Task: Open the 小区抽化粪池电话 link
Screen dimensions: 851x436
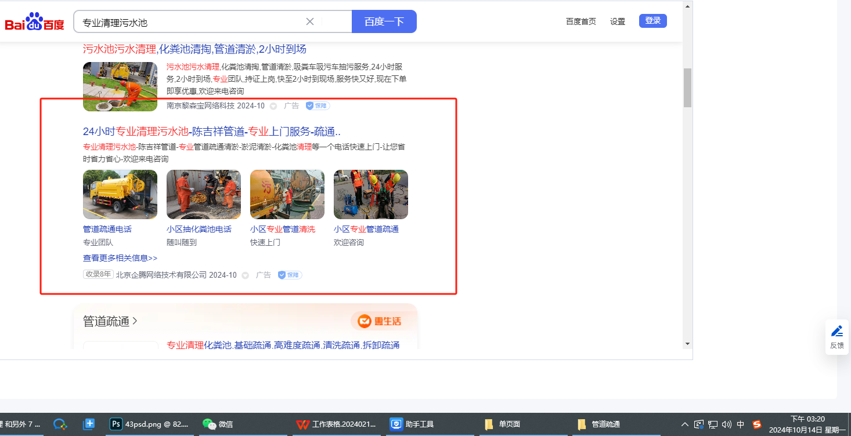Action: click(199, 229)
